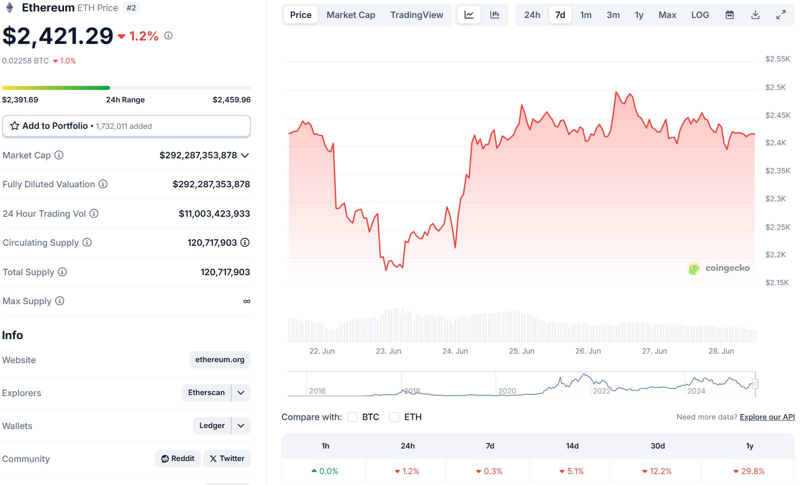The width and height of the screenshot is (809, 485).
Task: Click the $2,391.69 range low value
Action: pos(20,100)
